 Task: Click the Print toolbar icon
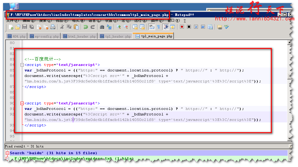coord(53,27)
